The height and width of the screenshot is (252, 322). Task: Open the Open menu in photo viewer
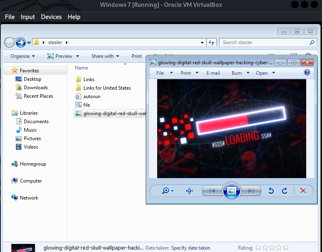point(265,73)
